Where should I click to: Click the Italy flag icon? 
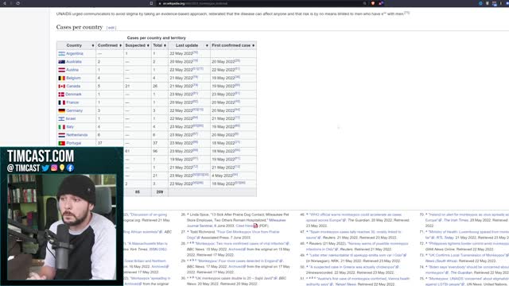coord(62,127)
